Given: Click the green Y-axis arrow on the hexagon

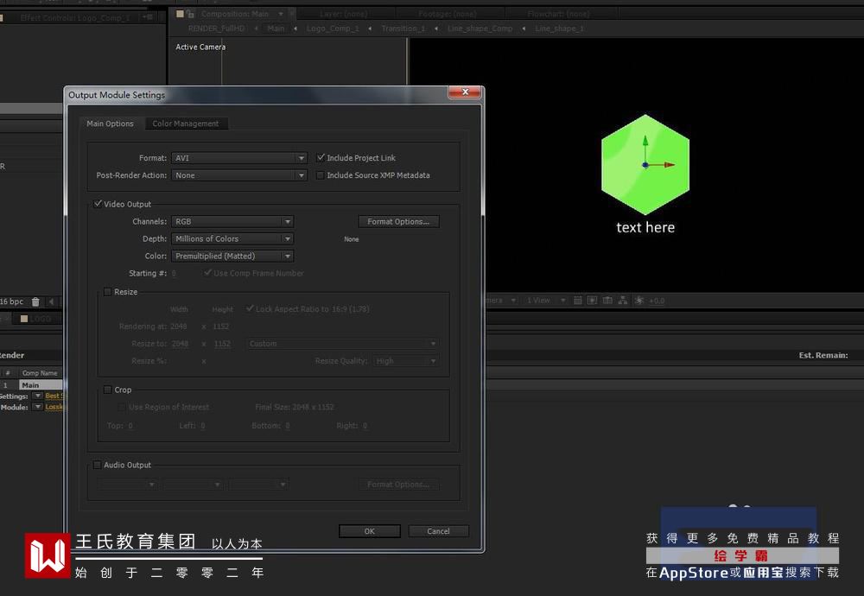Looking at the screenshot, I should [645, 141].
